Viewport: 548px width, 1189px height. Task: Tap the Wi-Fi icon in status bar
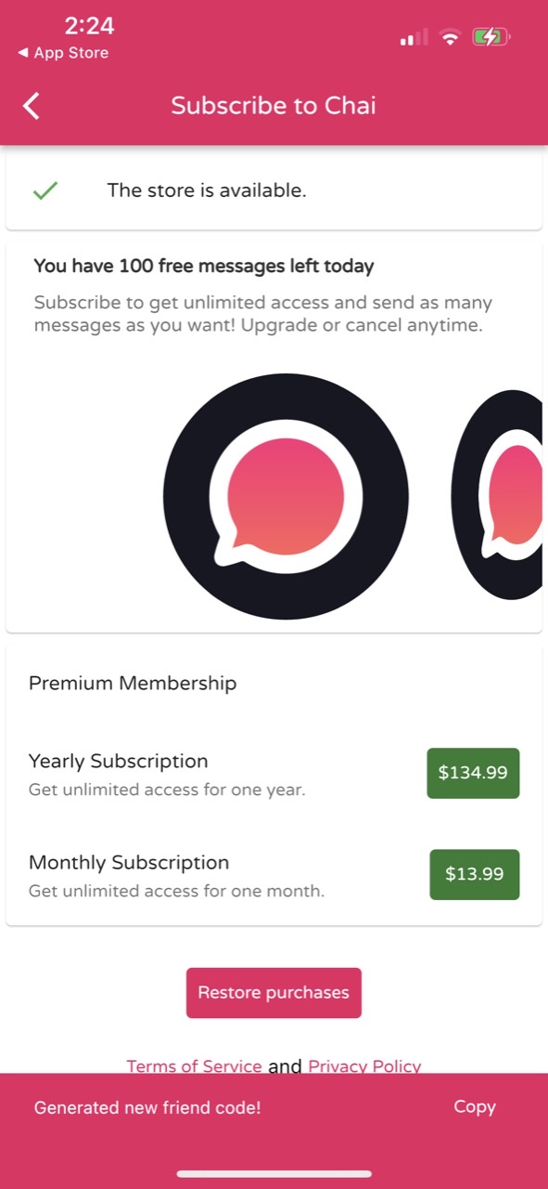451,37
